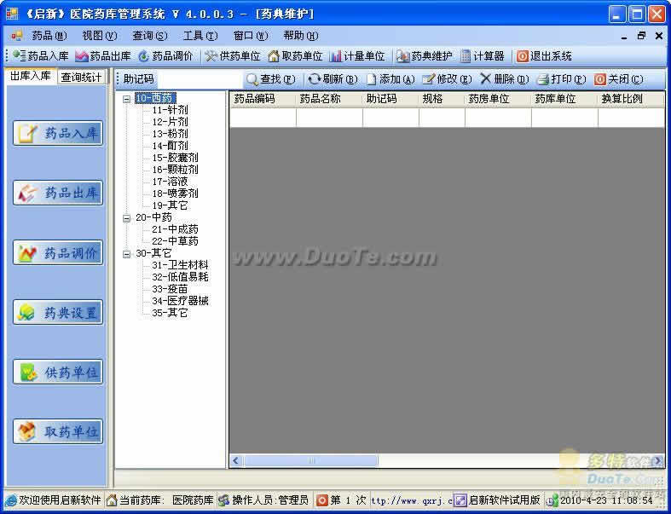This screenshot has width=671, height=514.
Task: Click the large 药品调价 sidebar button
Action: tap(58, 252)
